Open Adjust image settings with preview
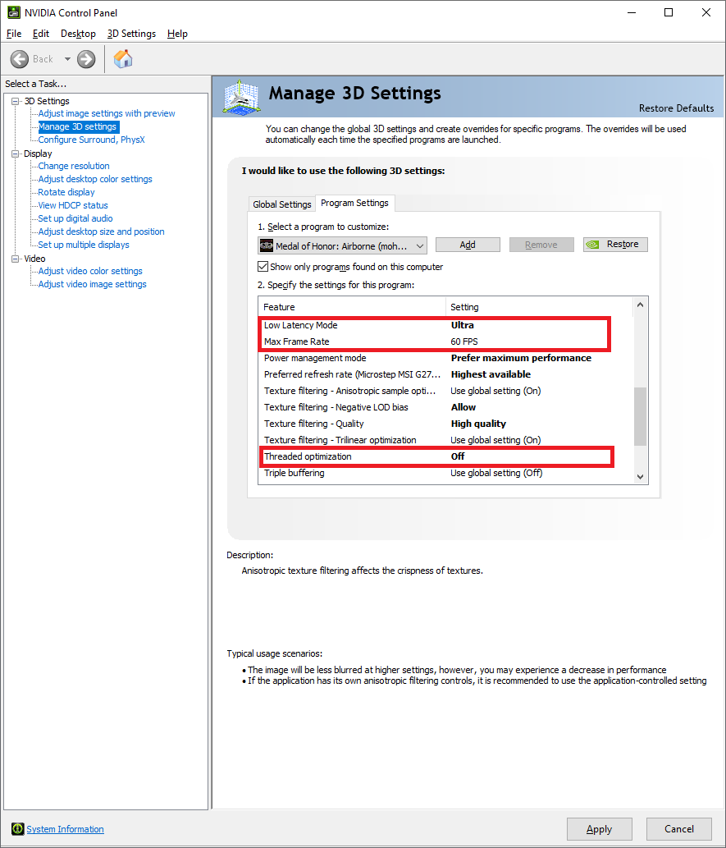This screenshot has height=848, width=726. pos(107,113)
